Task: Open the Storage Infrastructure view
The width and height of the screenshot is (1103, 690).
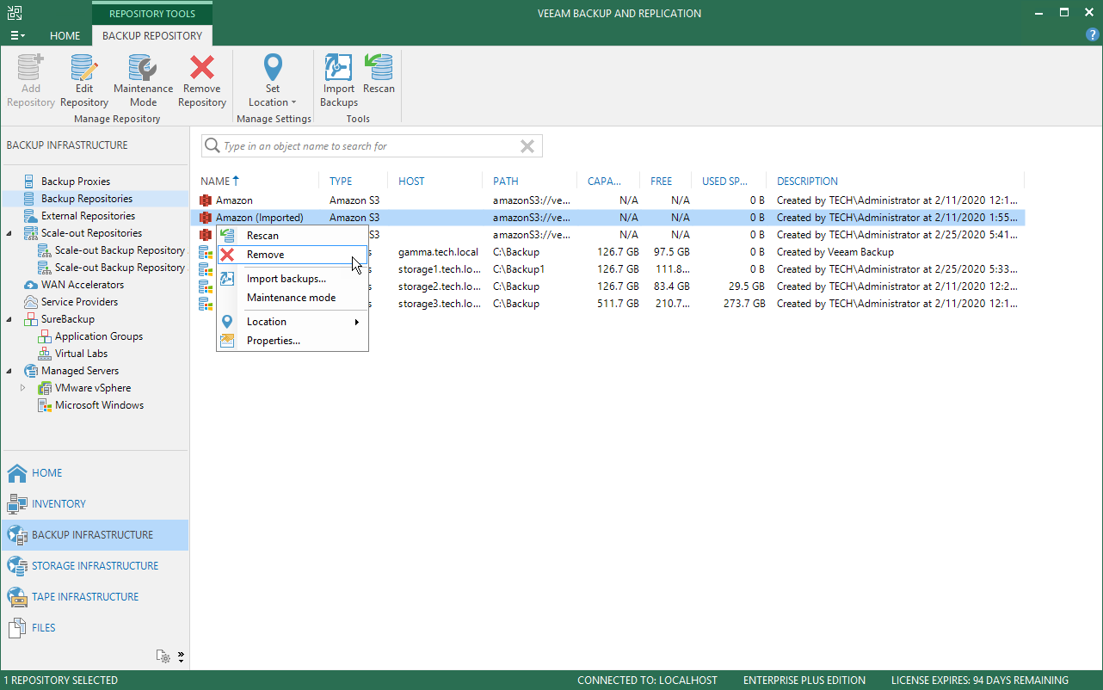Action: pos(95,565)
